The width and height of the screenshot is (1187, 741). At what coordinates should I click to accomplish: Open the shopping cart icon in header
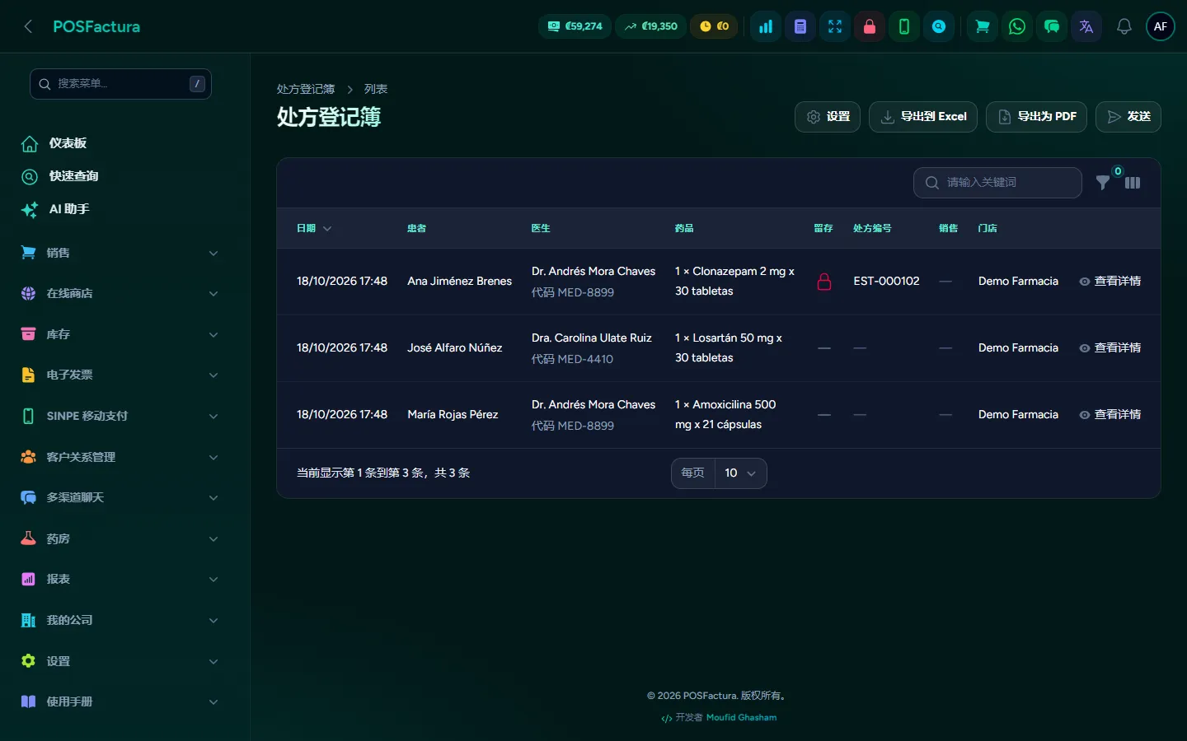click(x=983, y=26)
